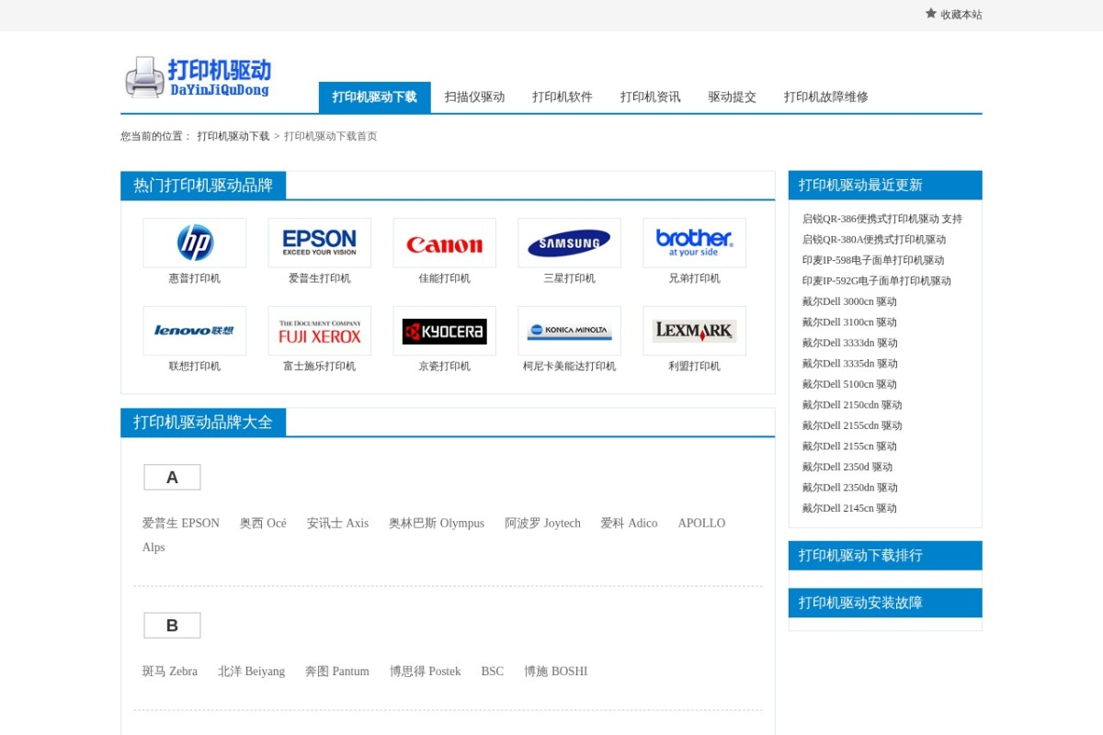Screen dimensions: 1103x735
Task: Open 戴尔Dell 3000cn 驱动 link
Action: pos(849,301)
